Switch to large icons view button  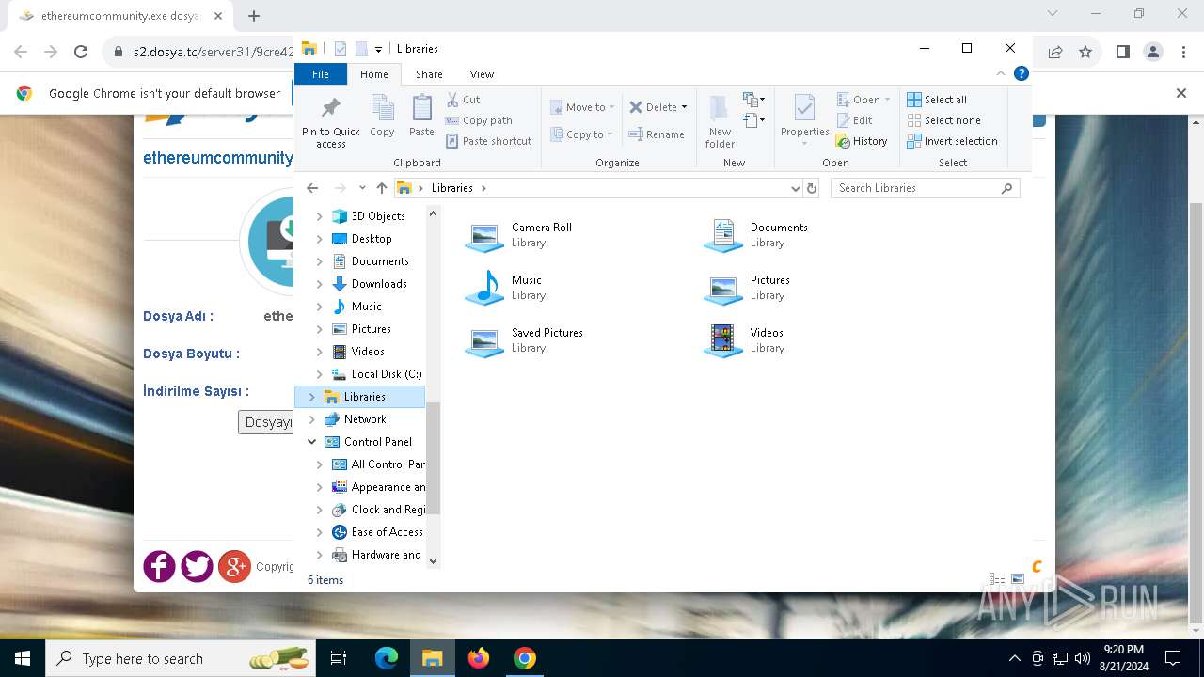point(1018,579)
